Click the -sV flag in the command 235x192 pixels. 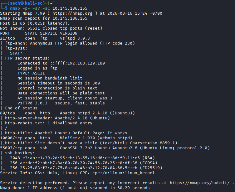coord(36,8)
